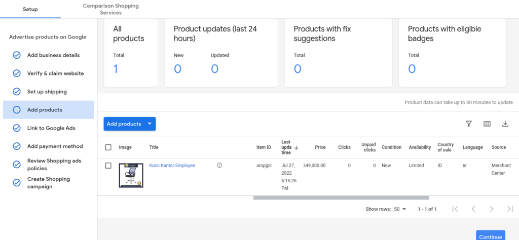Screen dimensions: 519x240
Task: Click the checkmark icon beside Create Shopping campaign
Action: pyautogui.click(x=17, y=182)
